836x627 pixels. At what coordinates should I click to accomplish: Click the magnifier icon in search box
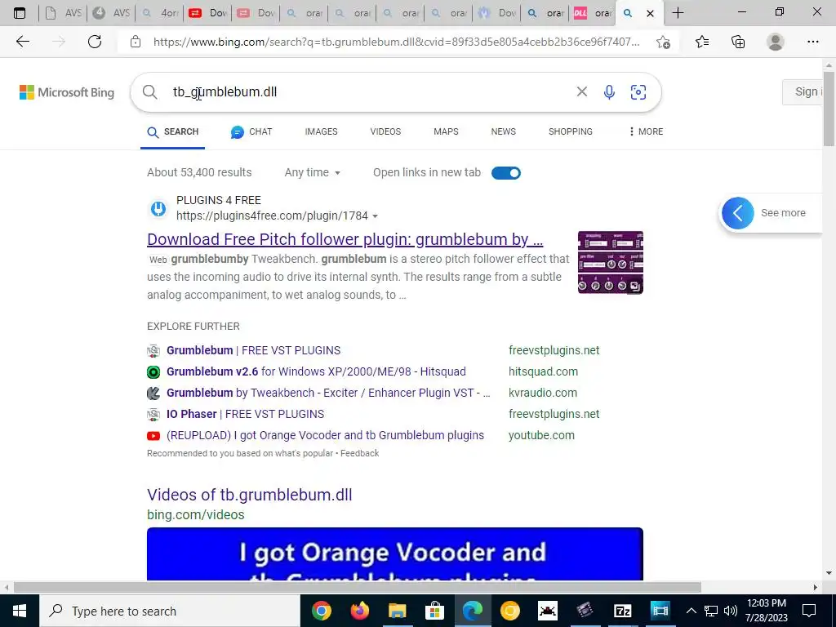(x=150, y=92)
